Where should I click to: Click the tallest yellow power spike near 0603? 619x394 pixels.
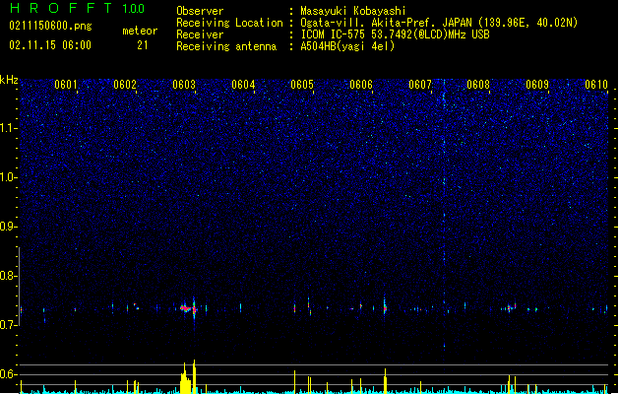(194, 376)
